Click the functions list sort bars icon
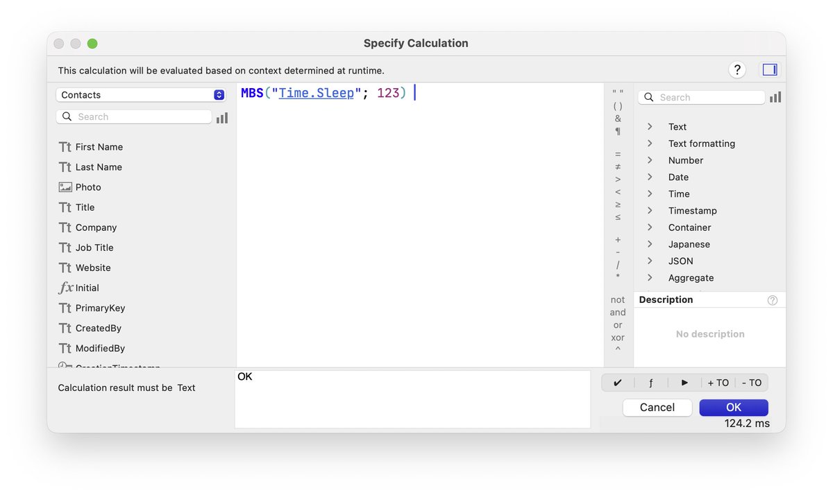This screenshot has height=495, width=833. 775,97
